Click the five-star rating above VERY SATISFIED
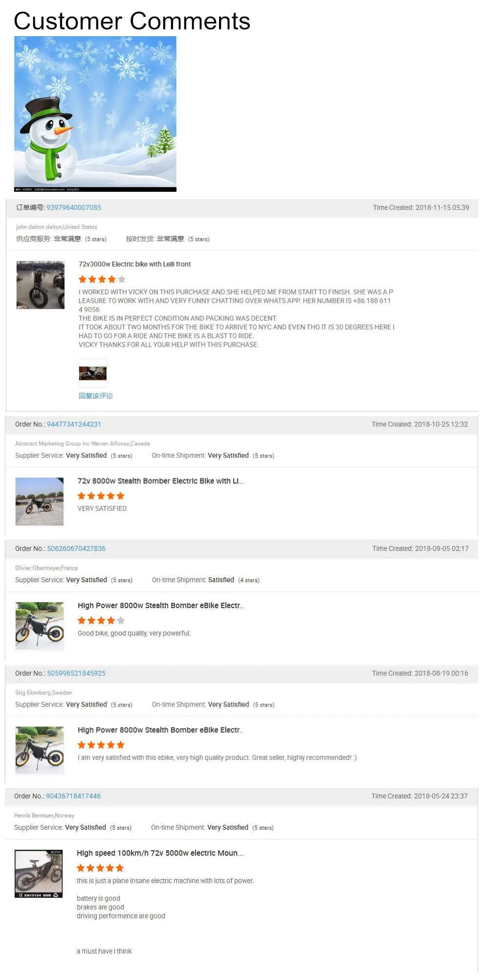This screenshot has height=977, width=483. click(101, 496)
